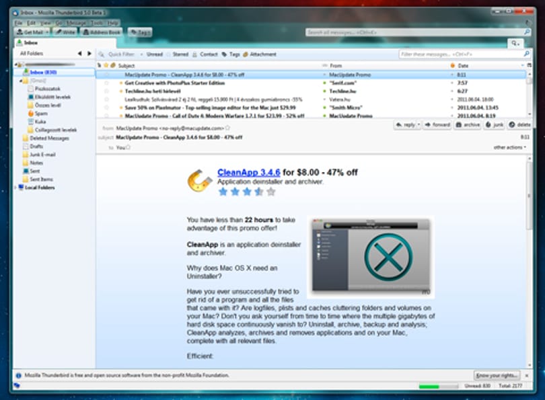
Task: Open the Piszkozatok folder
Action: (47, 89)
